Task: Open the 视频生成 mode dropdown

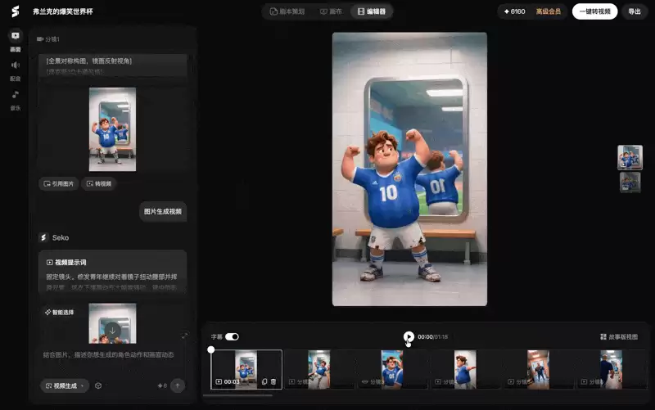Action: [65, 385]
